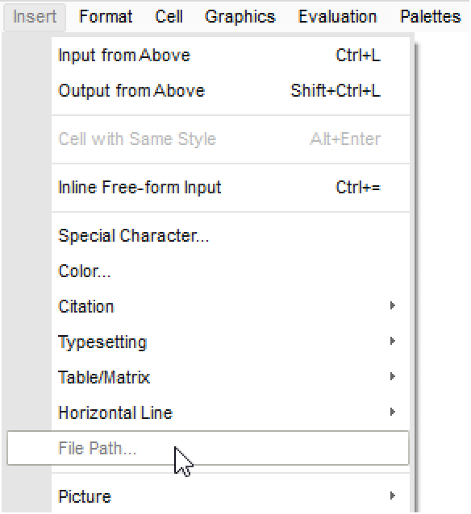The height and width of the screenshot is (514, 471).
Task: Click the Citation submenu arrow
Action: coord(393,305)
